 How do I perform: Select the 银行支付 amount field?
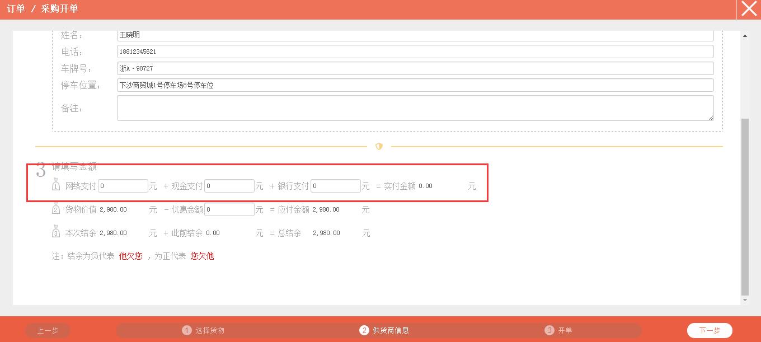point(335,186)
